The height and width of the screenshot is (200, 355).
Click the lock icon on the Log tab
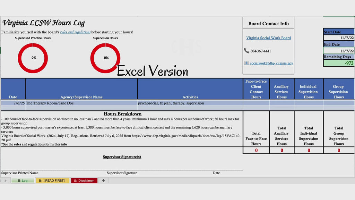tap(19, 181)
